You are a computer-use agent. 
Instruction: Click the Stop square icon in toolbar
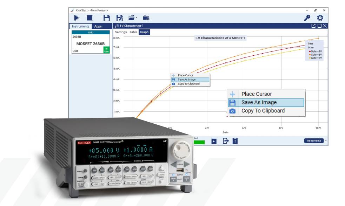coord(90,18)
